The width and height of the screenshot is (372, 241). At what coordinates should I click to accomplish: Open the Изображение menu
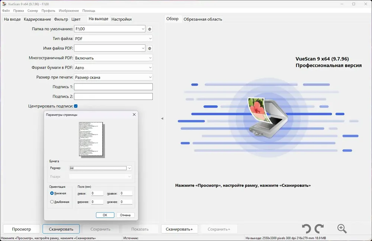pyautogui.click(x=69, y=11)
